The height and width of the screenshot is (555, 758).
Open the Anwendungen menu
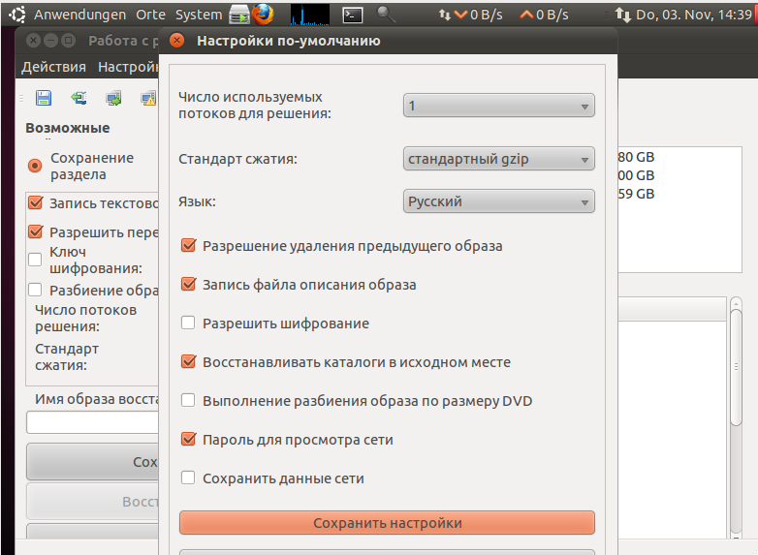(79, 15)
